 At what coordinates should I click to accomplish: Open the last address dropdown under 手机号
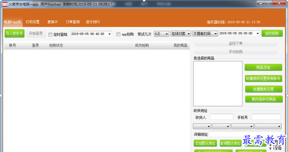[268, 126]
